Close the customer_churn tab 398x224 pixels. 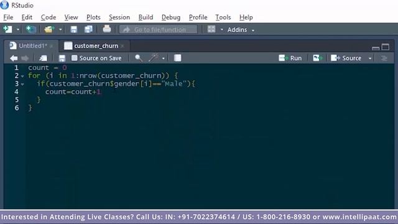point(123,46)
